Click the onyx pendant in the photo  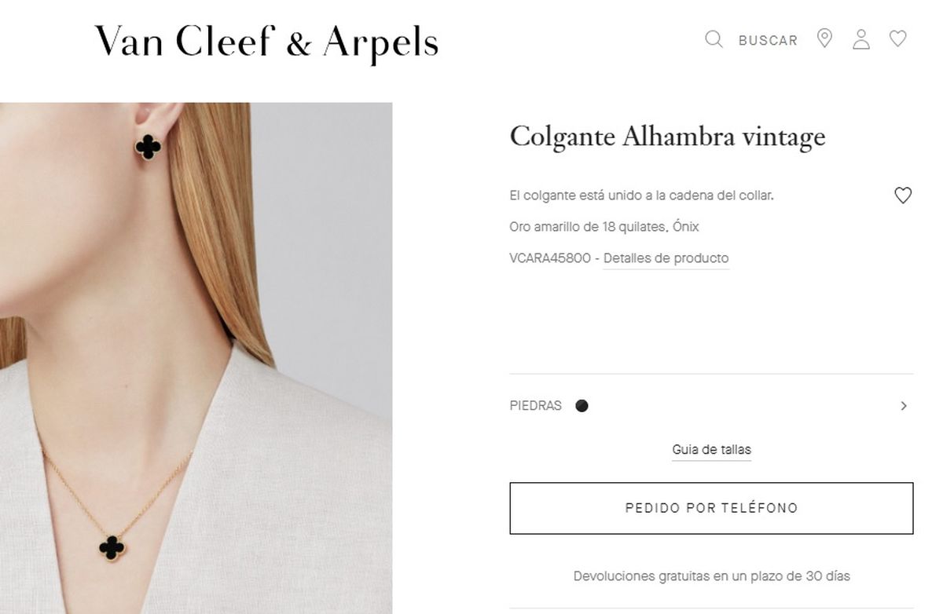point(112,546)
